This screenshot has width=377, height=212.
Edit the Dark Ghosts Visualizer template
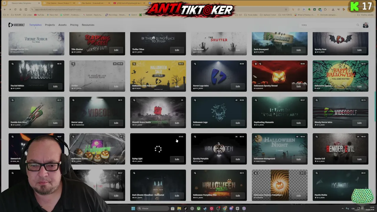(x=177, y=196)
